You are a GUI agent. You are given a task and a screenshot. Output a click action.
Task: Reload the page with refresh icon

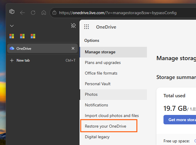tap(33, 13)
